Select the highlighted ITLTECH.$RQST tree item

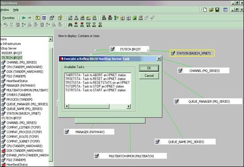tap(12, 58)
